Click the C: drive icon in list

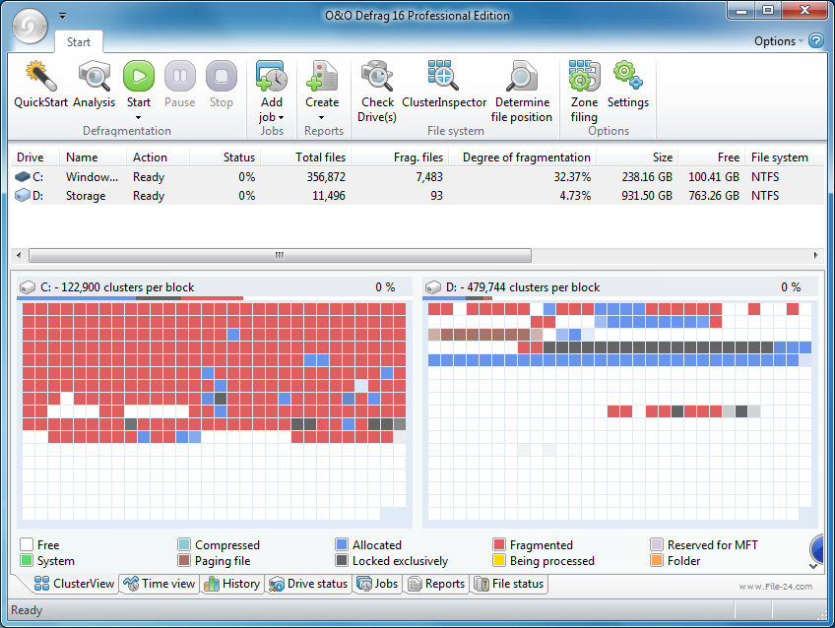click(x=23, y=177)
